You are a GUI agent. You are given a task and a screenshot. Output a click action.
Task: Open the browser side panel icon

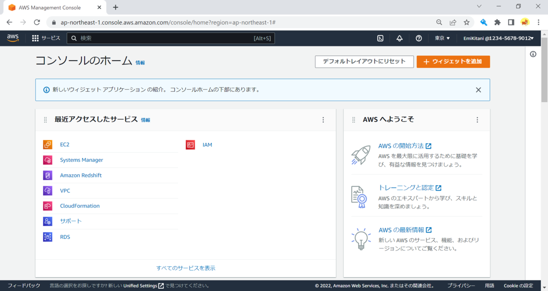click(511, 22)
